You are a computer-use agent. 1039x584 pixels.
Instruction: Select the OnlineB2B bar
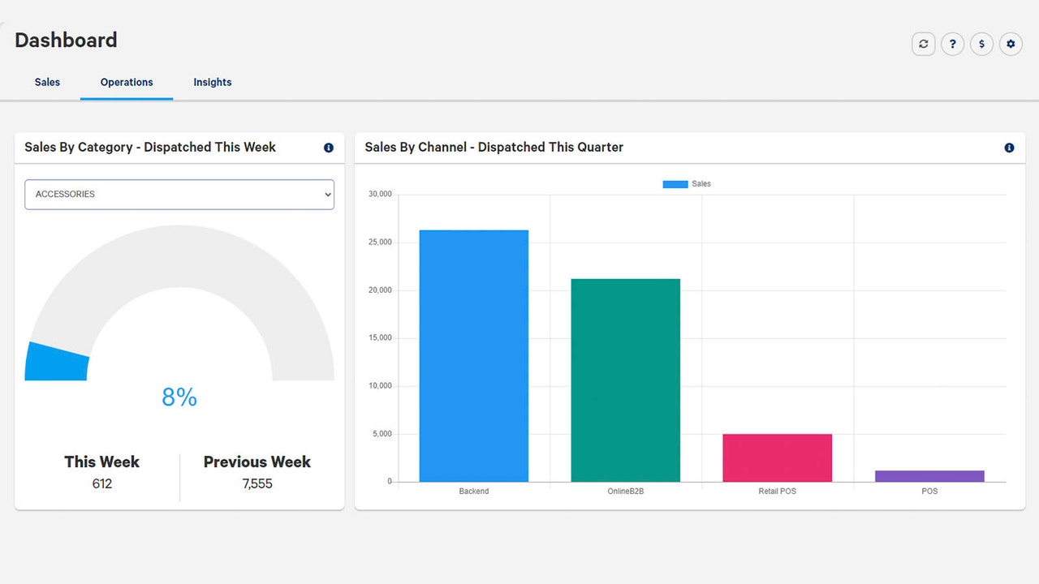coord(626,380)
